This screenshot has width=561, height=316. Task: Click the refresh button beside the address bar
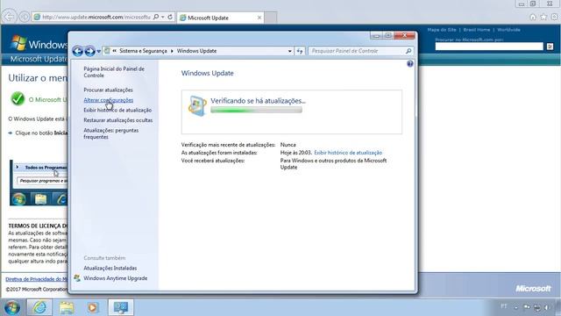point(300,51)
